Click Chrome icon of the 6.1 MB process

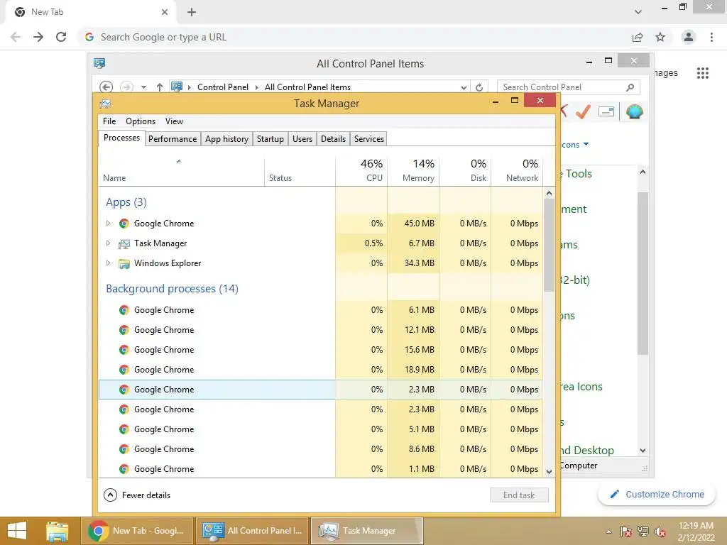coord(124,310)
